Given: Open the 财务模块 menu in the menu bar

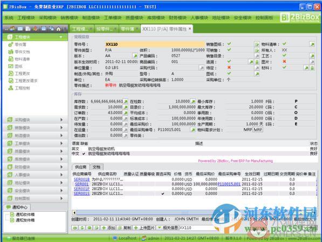Looking at the screenshot, I should [177, 18].
